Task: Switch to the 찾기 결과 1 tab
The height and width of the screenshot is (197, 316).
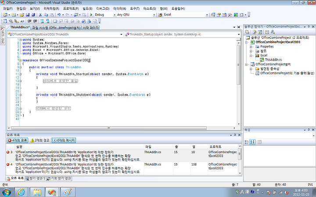Action: tap(35, 179)
